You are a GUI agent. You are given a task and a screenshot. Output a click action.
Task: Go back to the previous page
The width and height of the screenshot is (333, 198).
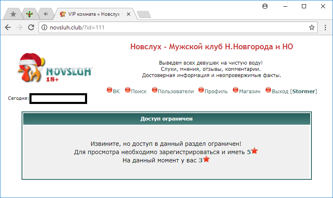(x=8, y=27)
